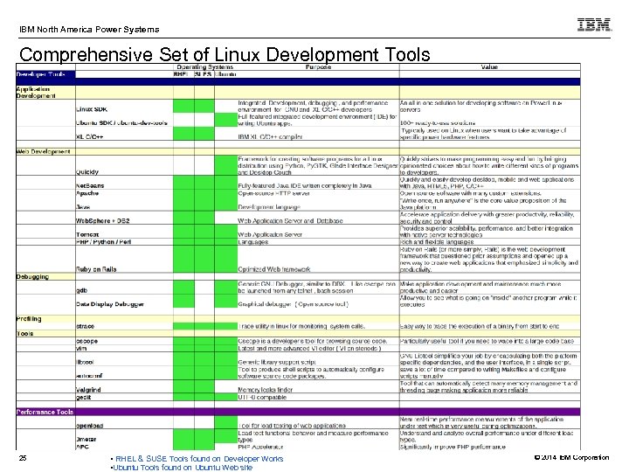Click the 'WebSphere + DB2' tool name
629x472 pixels.
(103, 221)
